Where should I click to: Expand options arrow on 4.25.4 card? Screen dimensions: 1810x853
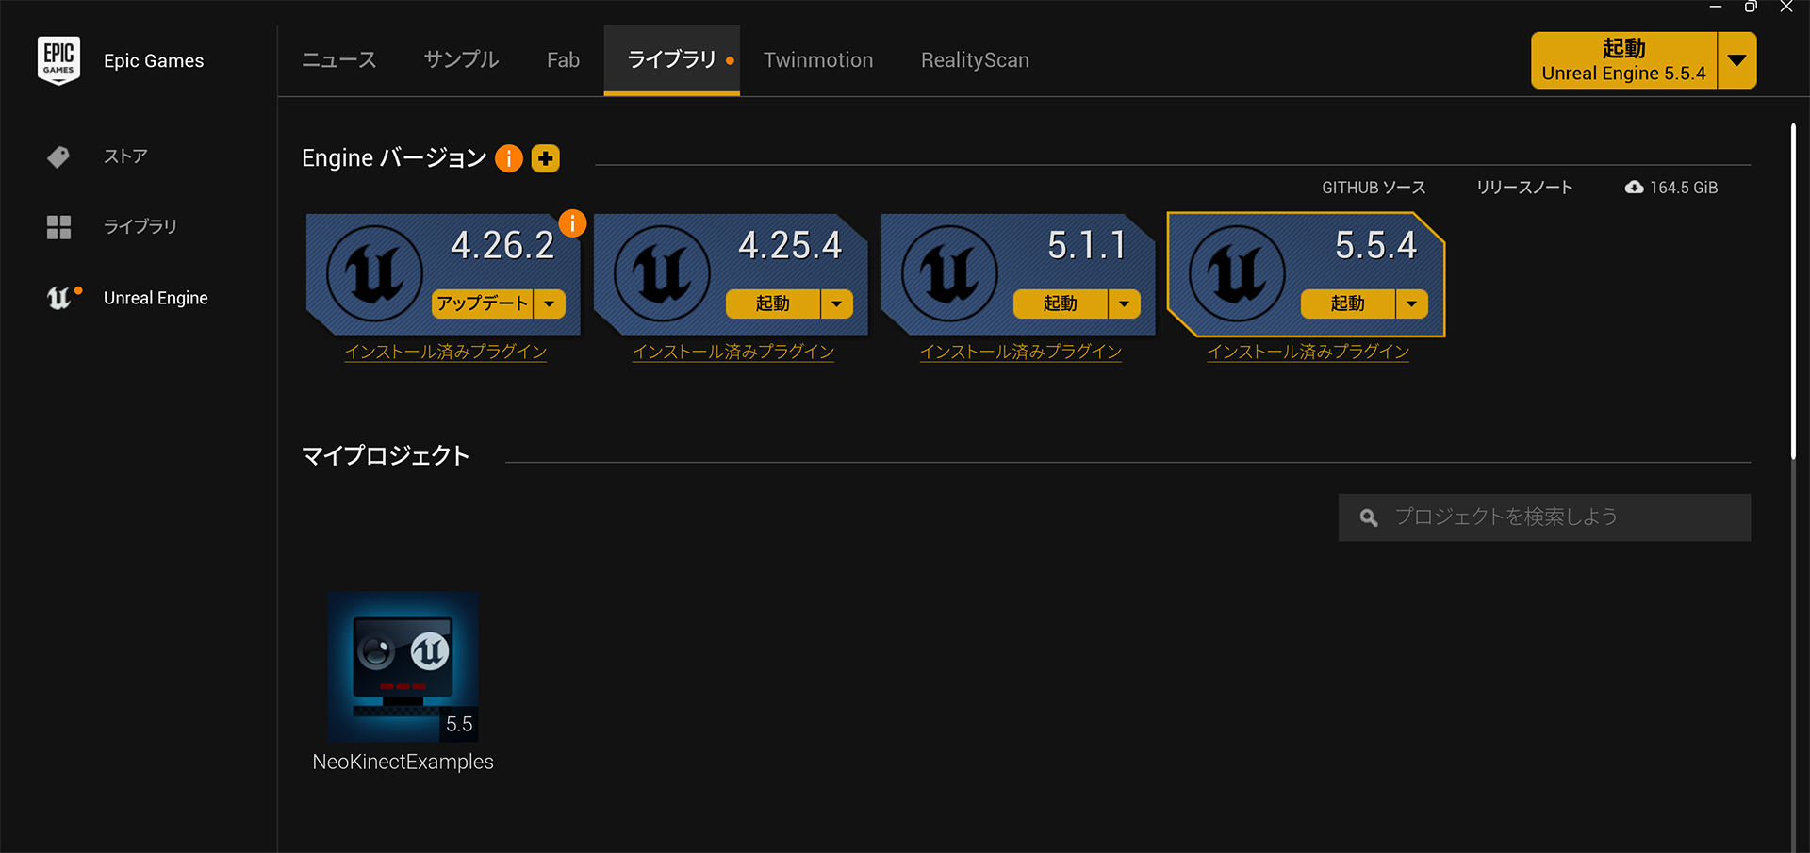pos(837,303)
